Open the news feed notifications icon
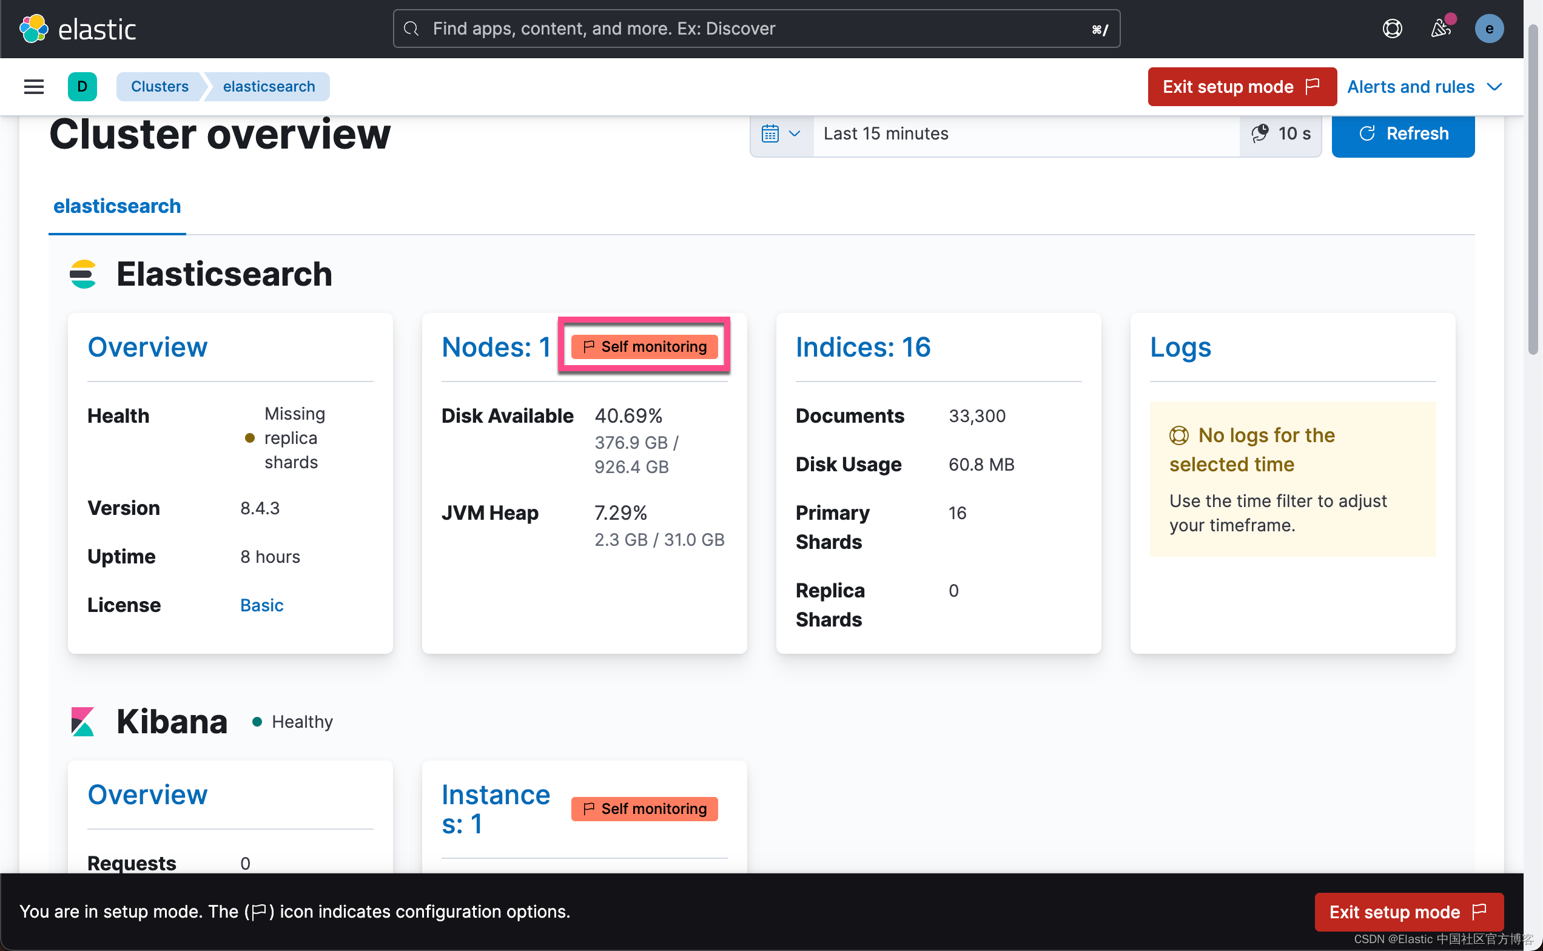Image resolution: width=1543 pixels, height=951 pixels. (x=1441, y=29)
